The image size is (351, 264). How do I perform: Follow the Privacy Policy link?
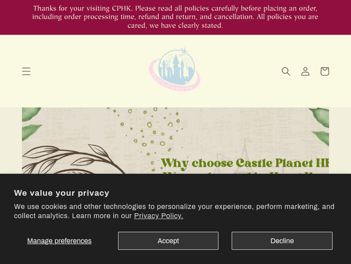point(159,216)
